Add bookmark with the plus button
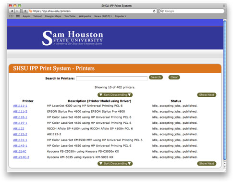Screen dimensions: 233x182 [x=25, y=11]
